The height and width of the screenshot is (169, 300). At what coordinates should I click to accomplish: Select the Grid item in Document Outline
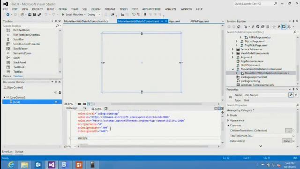[x=32, y=102]
